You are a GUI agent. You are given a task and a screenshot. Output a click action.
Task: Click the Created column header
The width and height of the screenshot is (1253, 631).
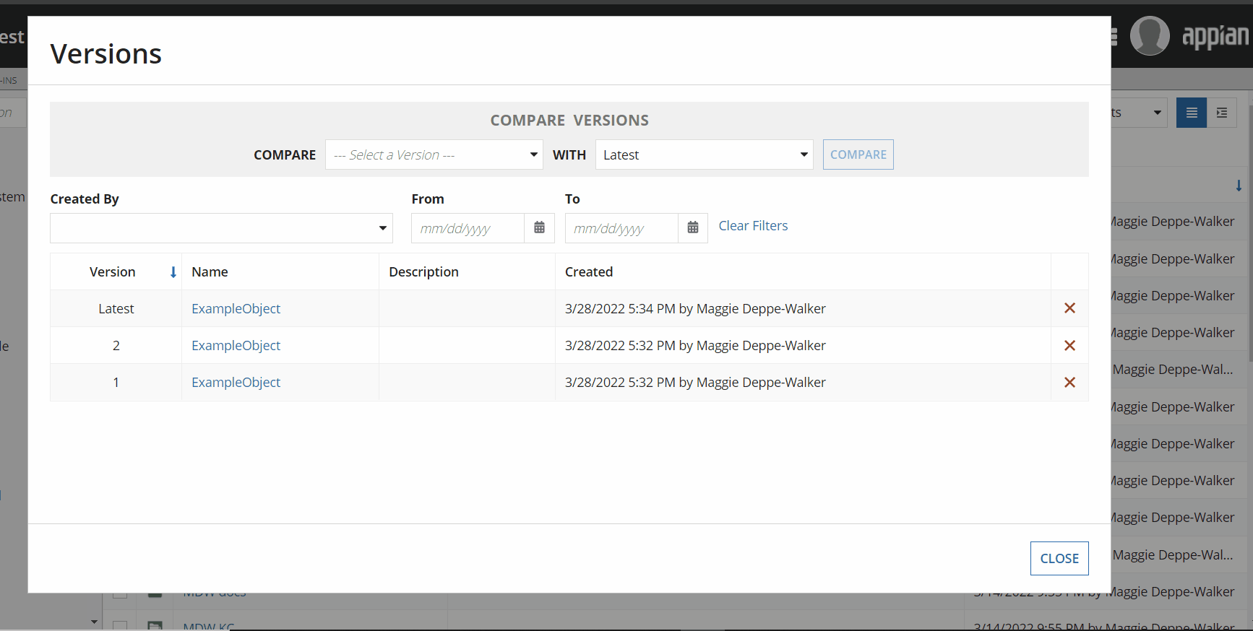[589, 271]
